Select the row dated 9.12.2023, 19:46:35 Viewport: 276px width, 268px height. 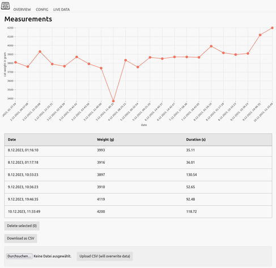point(138,199)
